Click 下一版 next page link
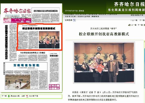This screenshot has width=145, height=103. pyautogui.click(x=4, y=96)
